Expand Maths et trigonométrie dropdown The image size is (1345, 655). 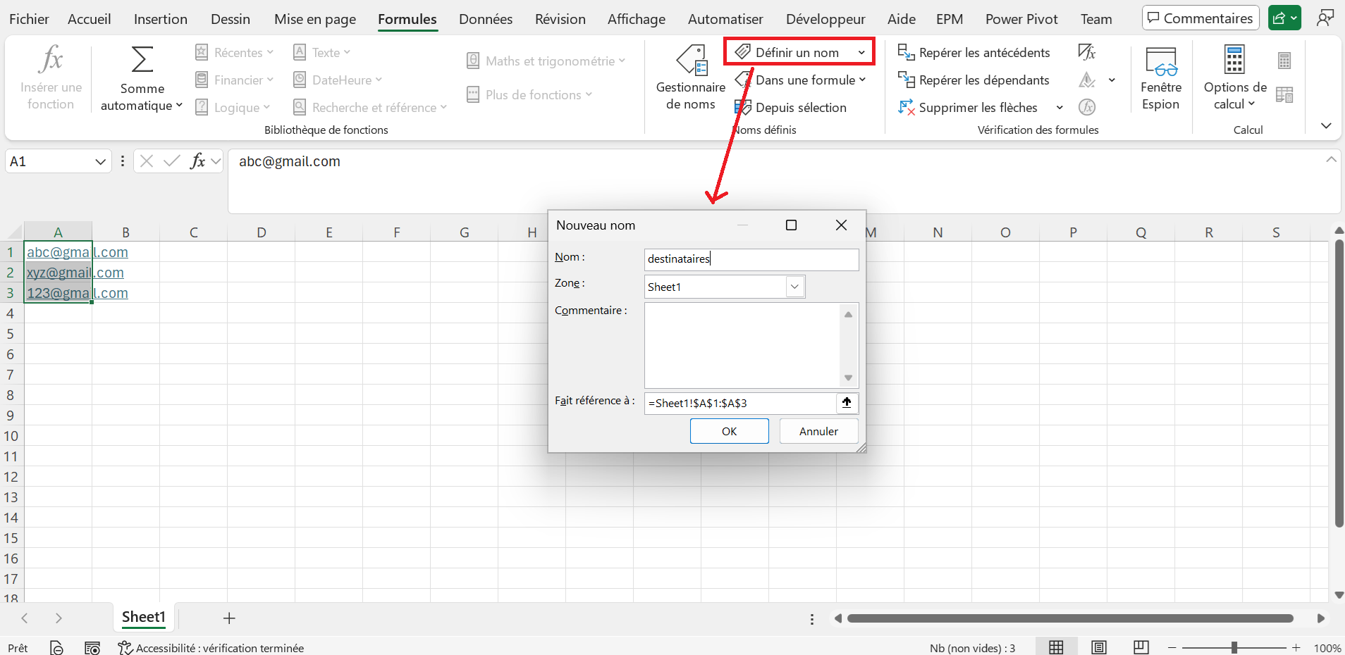(x=622, y=61)
